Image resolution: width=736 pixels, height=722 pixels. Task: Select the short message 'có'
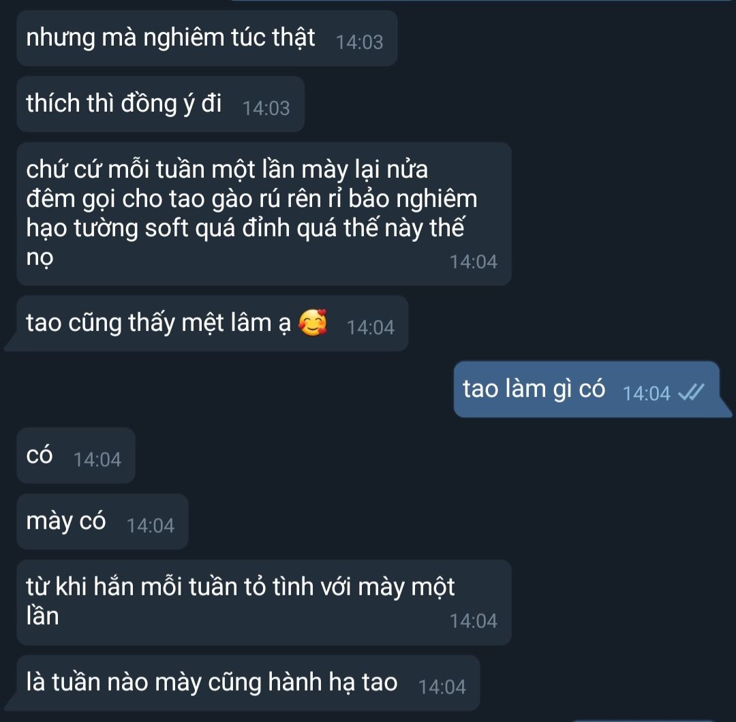click(76, 456)
